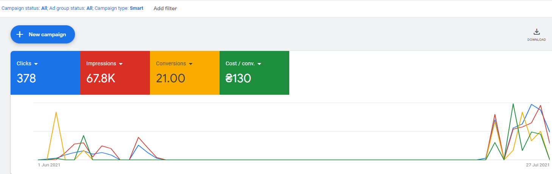Viewport: 552px width, 174px height.
Task: Select the yellow Conversions scorecard
Action: [x=184, y=73]
